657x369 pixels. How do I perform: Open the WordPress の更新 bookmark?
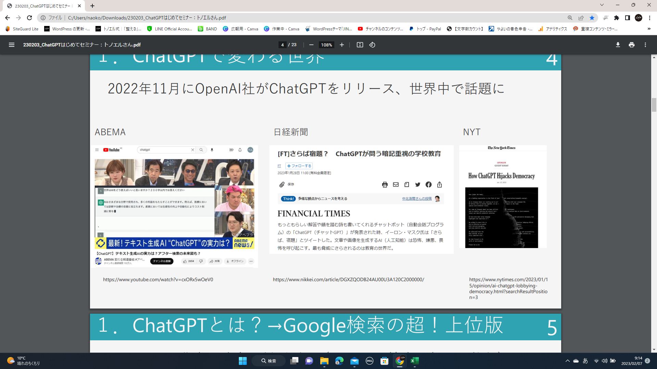[67, 29]
